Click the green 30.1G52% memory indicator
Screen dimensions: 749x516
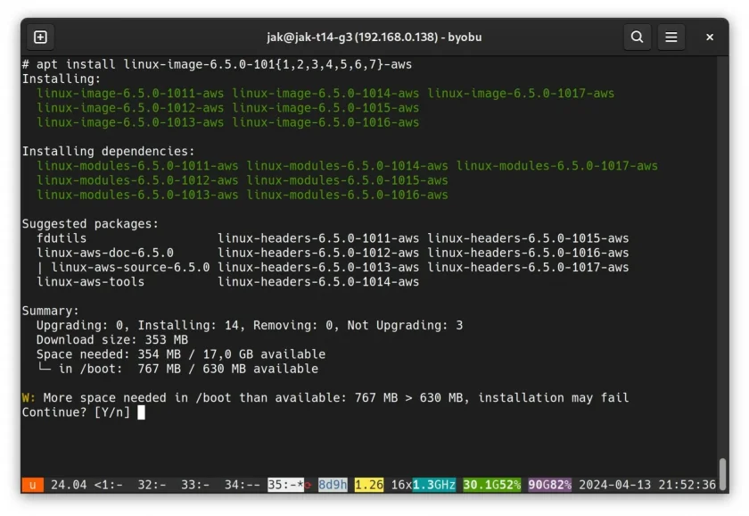[x=491, y=485]
